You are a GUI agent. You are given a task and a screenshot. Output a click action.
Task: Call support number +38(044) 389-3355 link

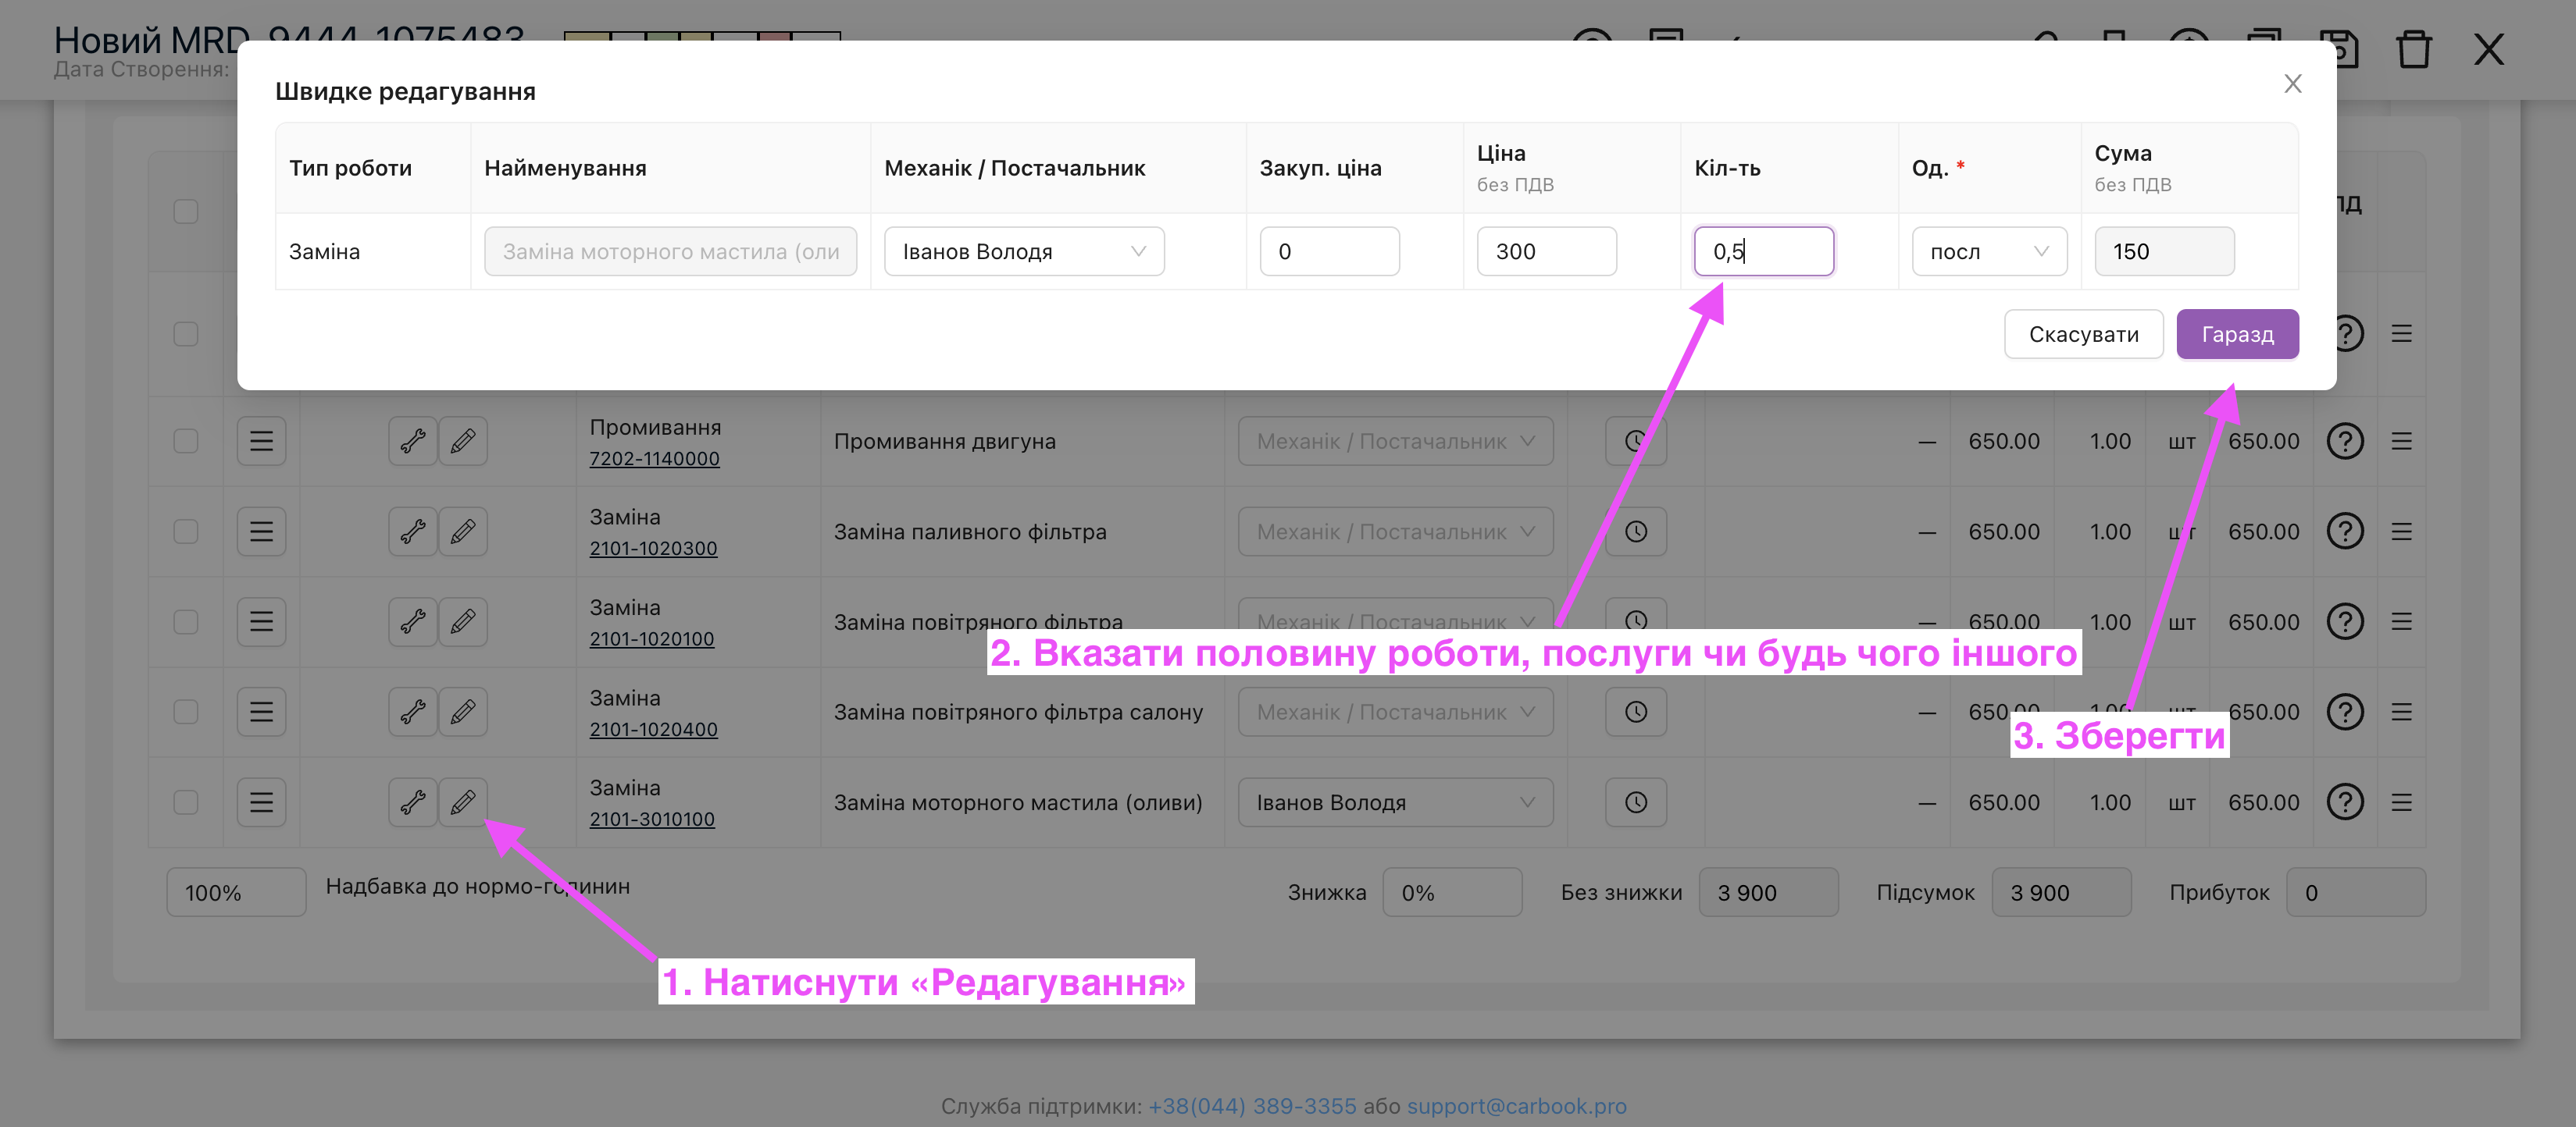tap(1252, 1106)
